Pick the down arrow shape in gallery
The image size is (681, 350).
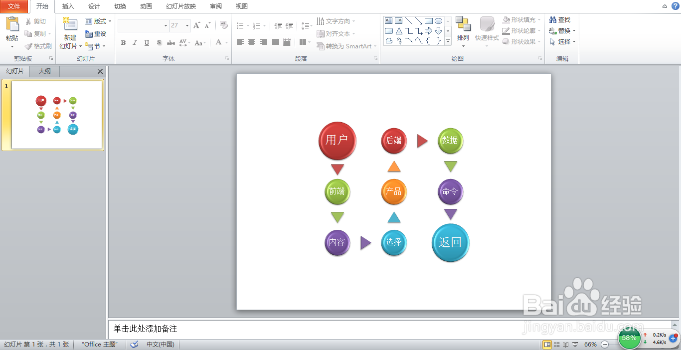(439, 31)
